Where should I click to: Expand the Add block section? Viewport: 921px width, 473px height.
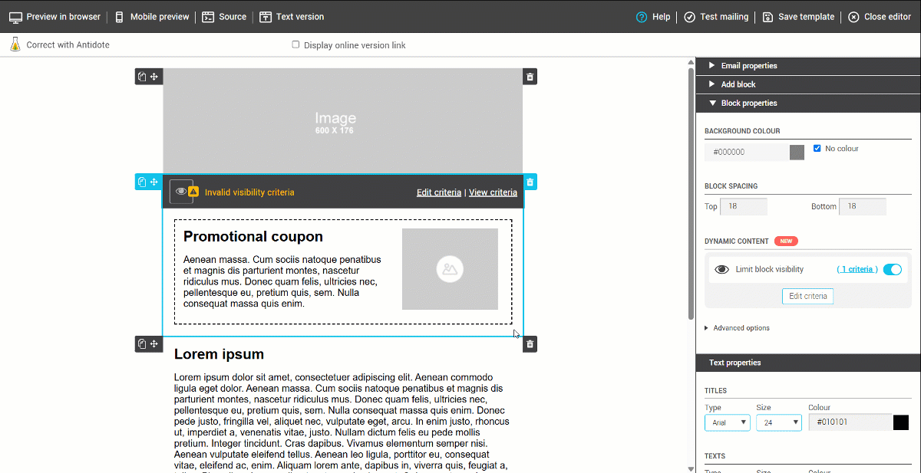(738, 84)
